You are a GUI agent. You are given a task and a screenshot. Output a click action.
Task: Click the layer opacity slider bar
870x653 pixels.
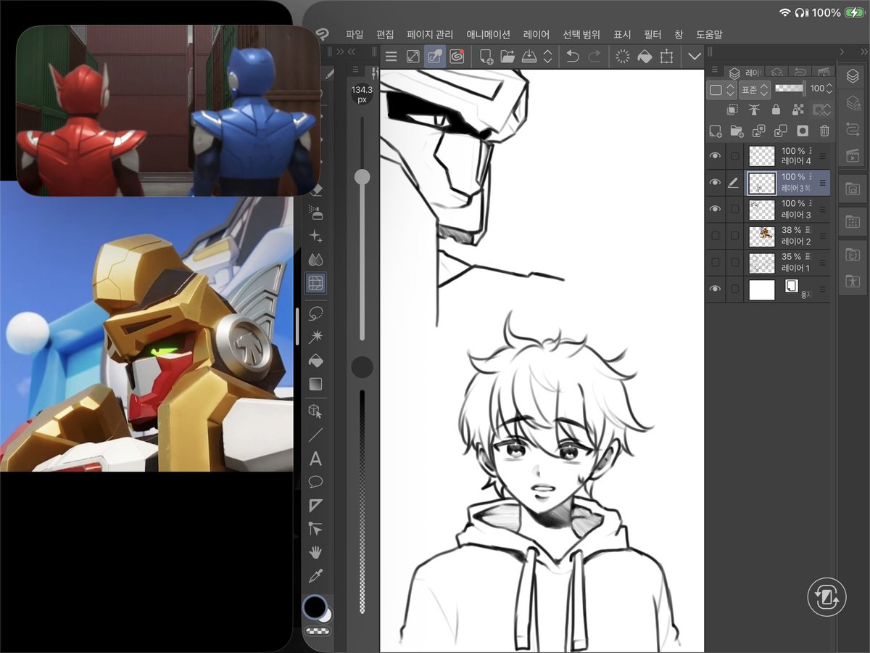pos(790,88)
